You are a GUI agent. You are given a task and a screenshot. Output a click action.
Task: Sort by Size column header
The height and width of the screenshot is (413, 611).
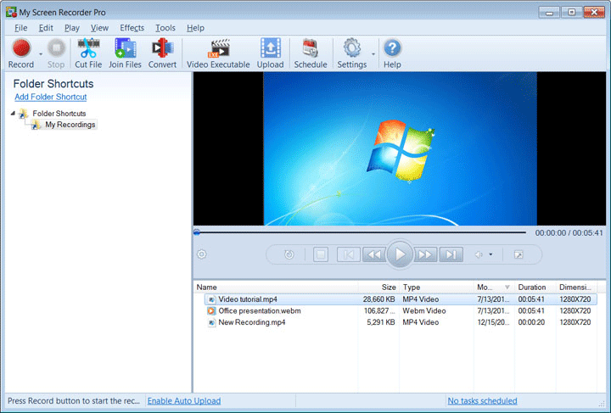click(378, 287)
